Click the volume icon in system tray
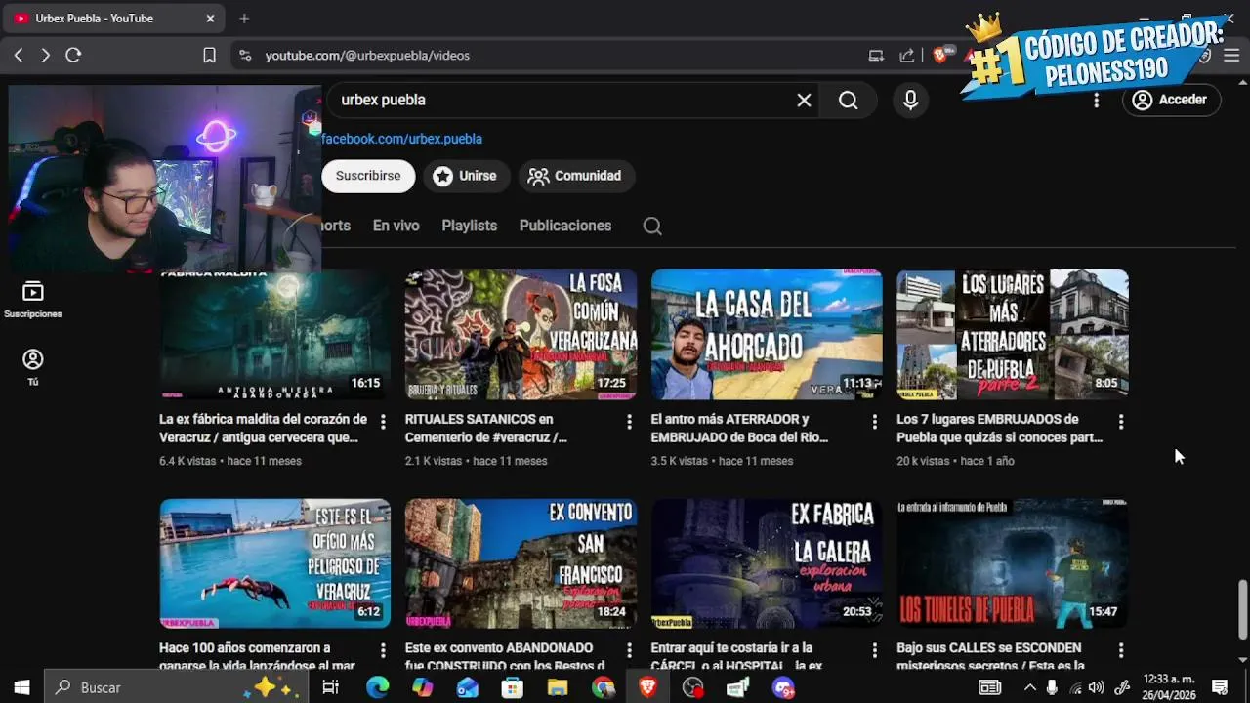The height and width of the screenshot is (703, 1250). pyautogui.click(x=1097, y=687)
